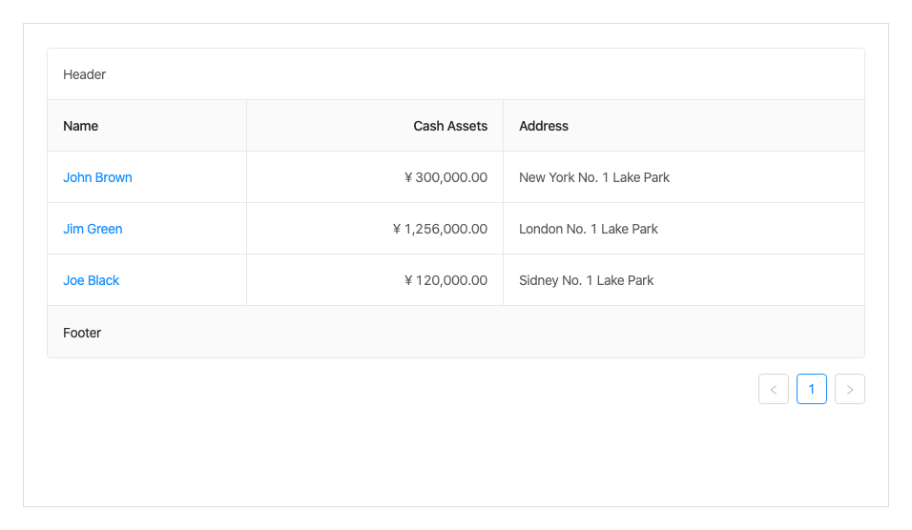Click London No. 1 Lake Park address
This screenshot has width=912, height=530.
click(x=589, y=229)
